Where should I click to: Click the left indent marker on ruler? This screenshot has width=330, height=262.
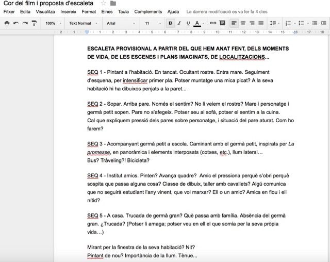click(87, 32)
